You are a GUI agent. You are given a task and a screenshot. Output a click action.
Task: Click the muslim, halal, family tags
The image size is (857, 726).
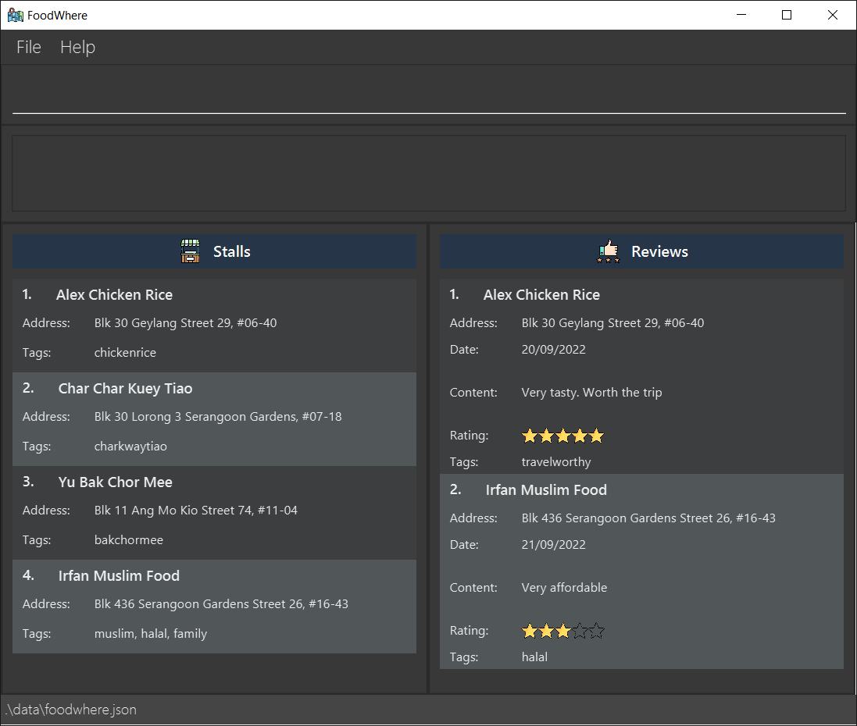[x=151, y=634]
